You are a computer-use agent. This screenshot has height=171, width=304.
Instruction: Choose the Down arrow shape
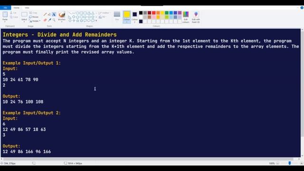point(70,20)
